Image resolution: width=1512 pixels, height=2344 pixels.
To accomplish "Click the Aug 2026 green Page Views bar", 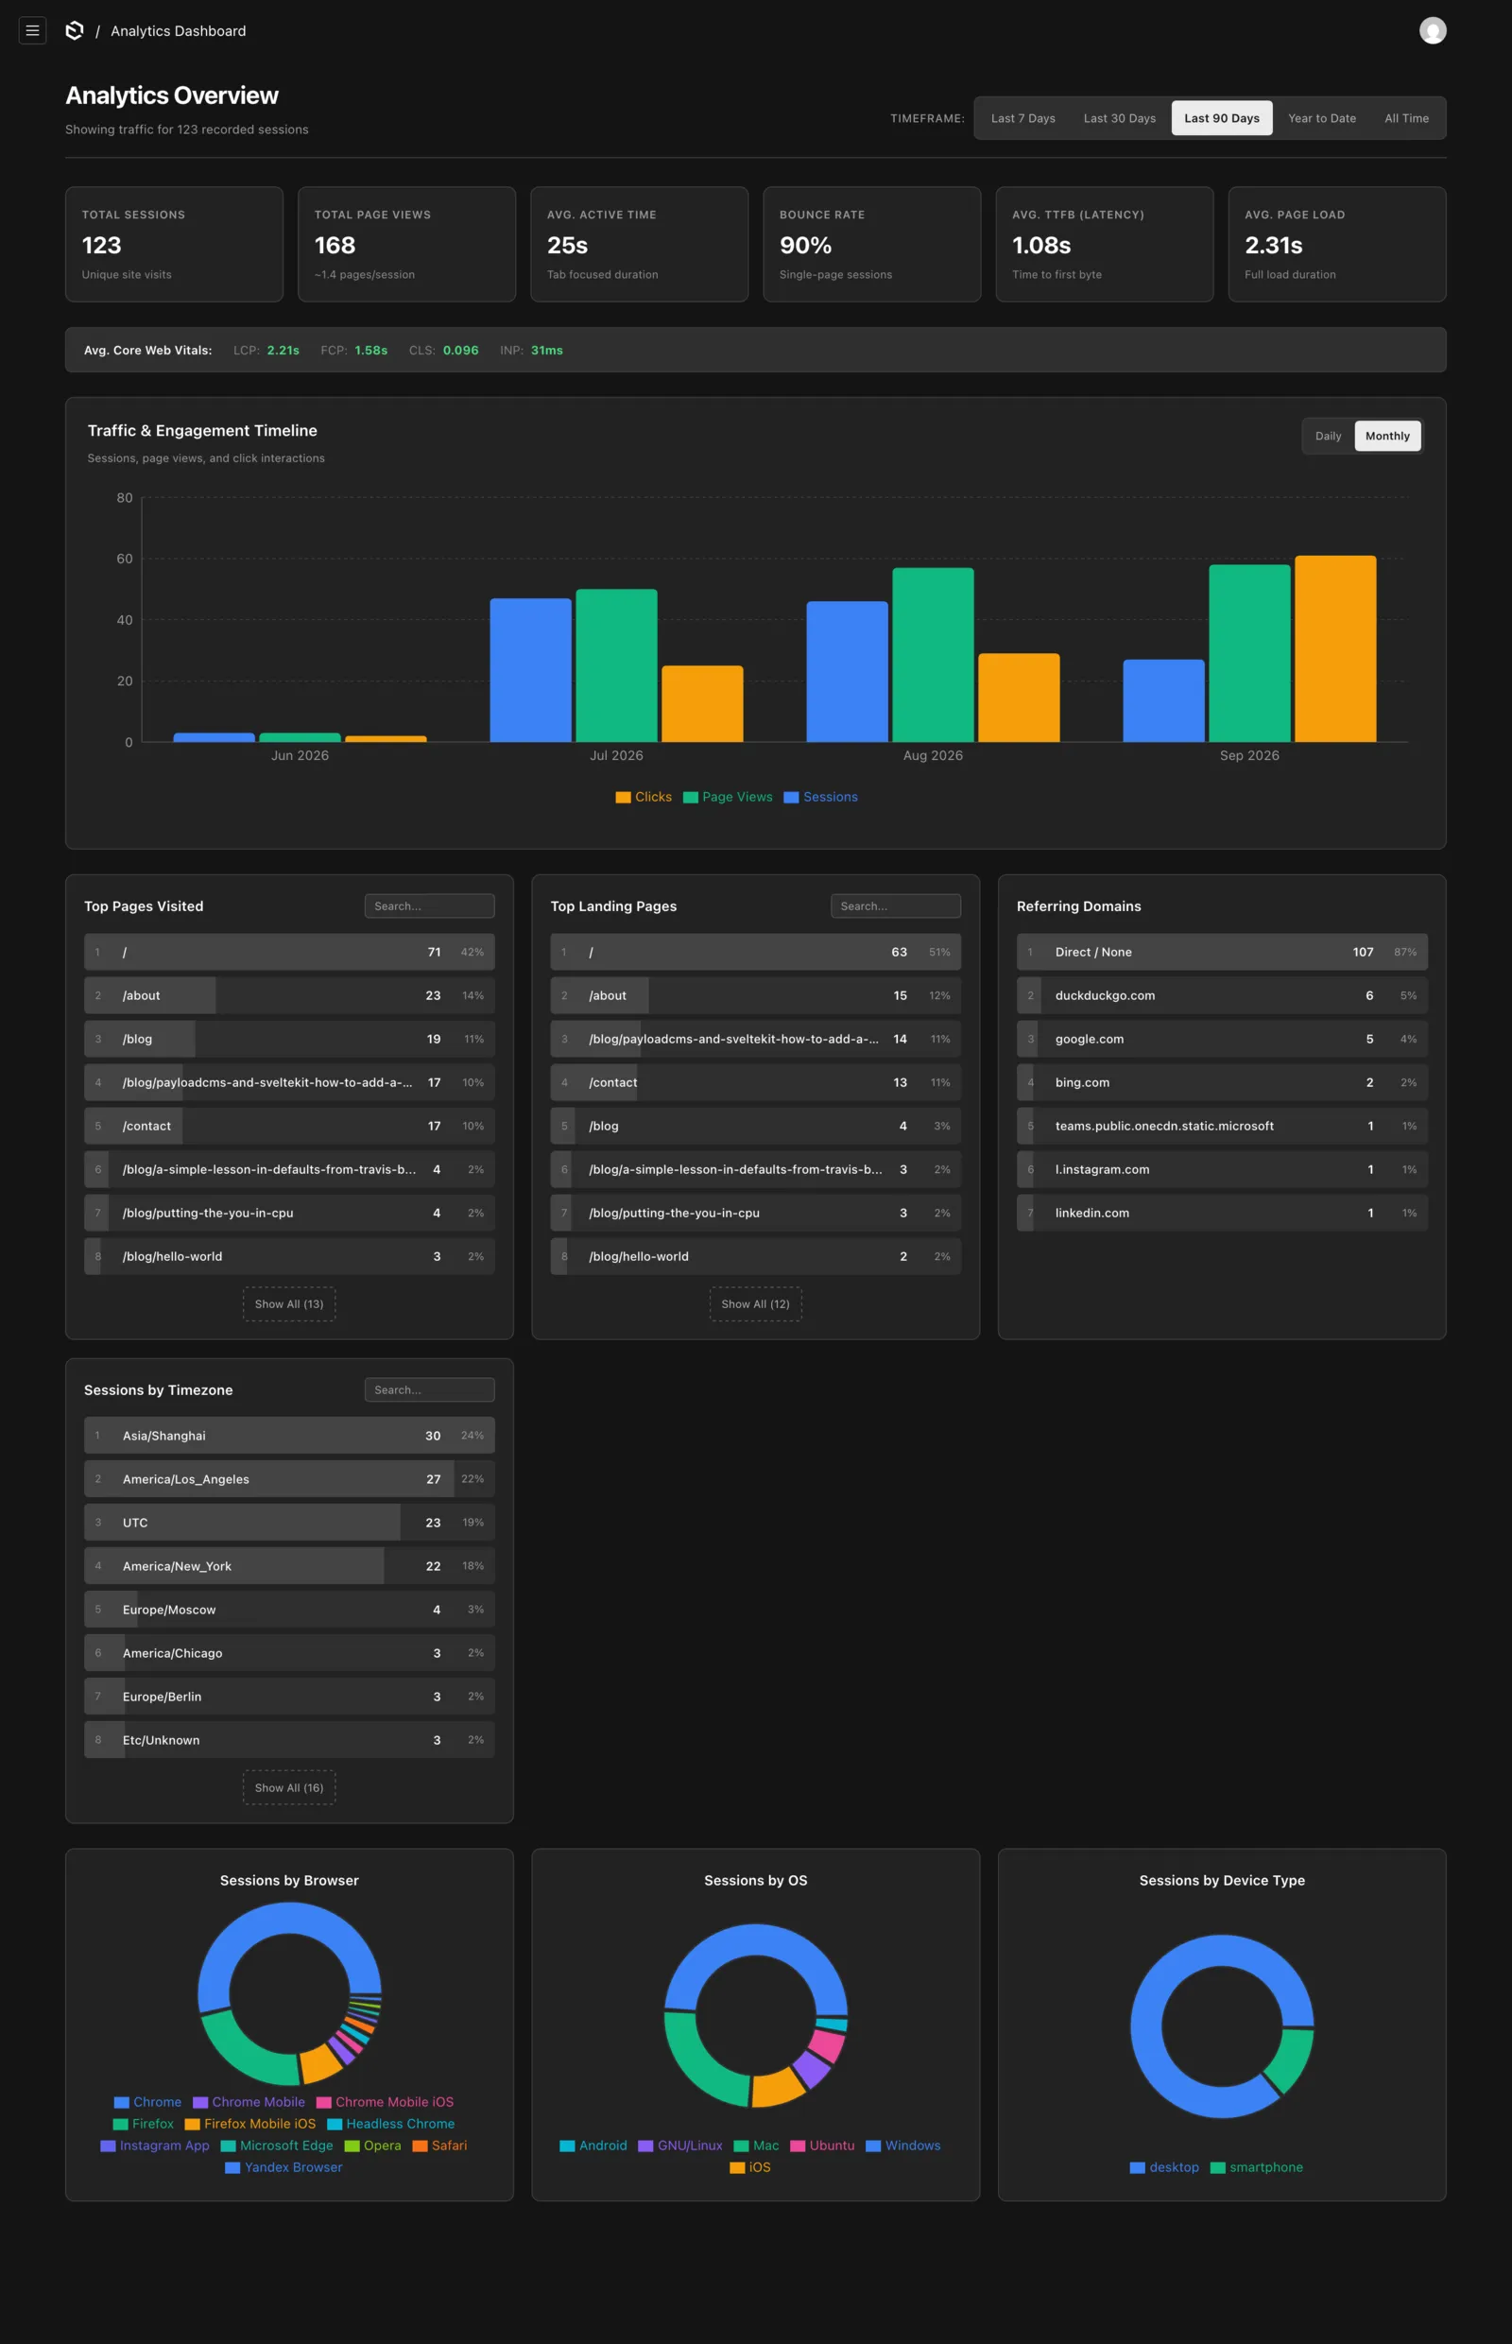I will pos(933,654).
